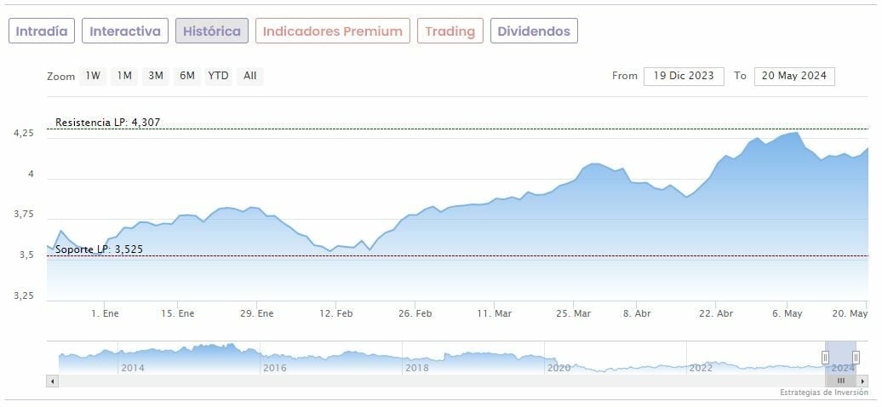Open the Intradía tab
Screen dimensions: 882x407
click(42, 32)
